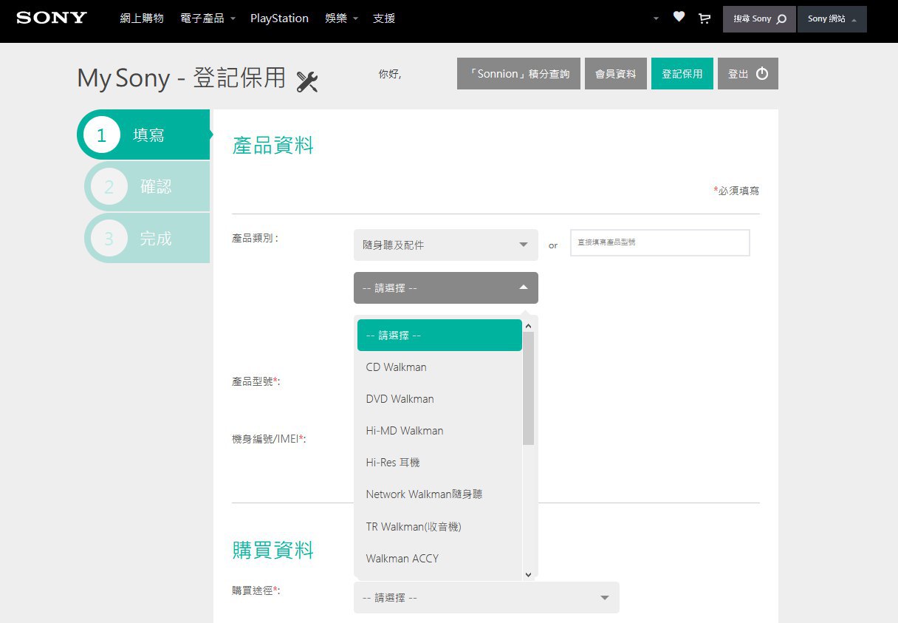Go to PlayStation menu item

279,18
